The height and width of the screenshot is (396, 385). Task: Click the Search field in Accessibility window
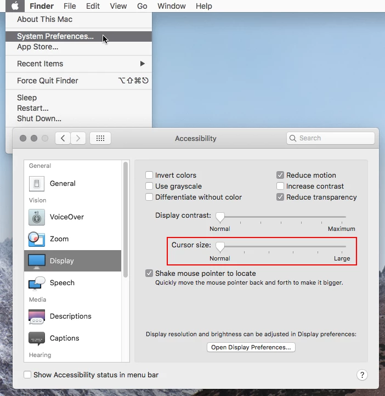coord(331,138)
